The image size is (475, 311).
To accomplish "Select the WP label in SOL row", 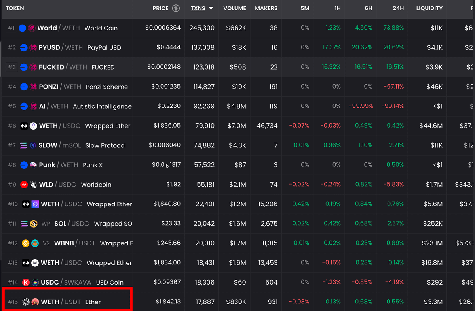I will pos(46,224).
